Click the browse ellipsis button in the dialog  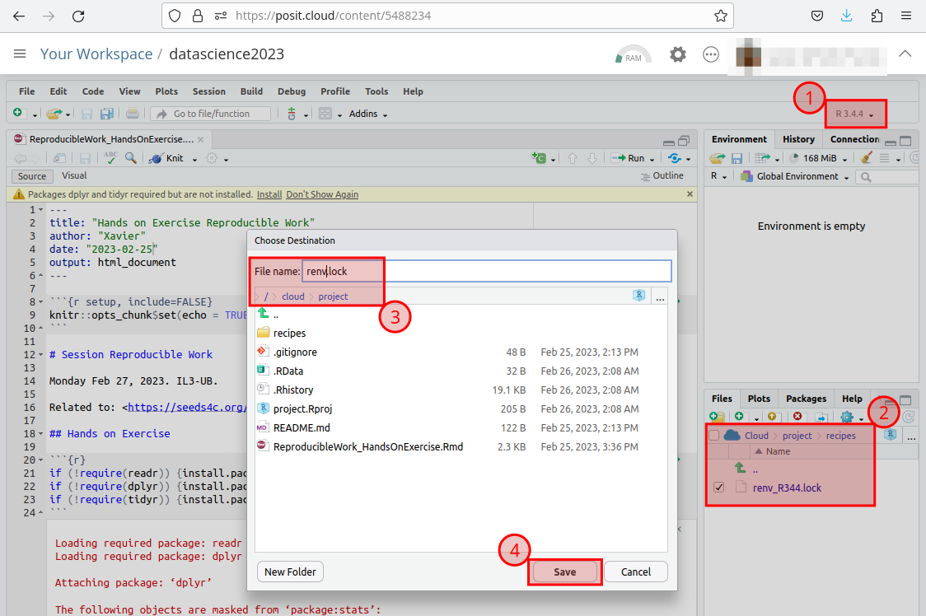(x=660, y=297)
